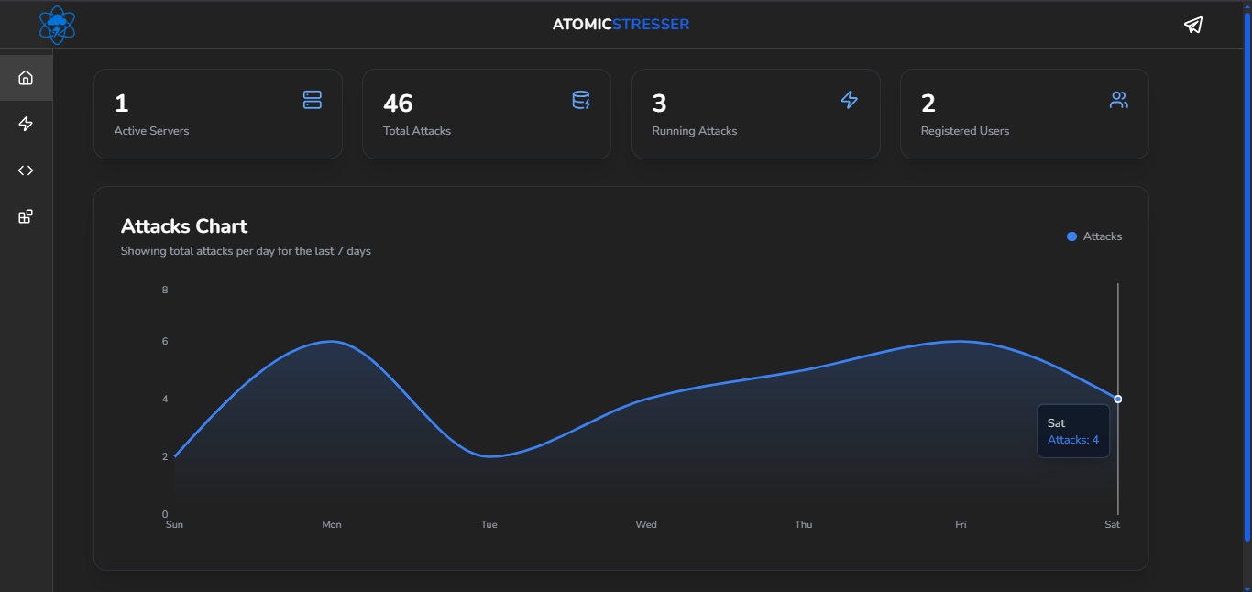Image resolution: width=1252 pixels, height=592 pixels.
Task: Click the 46 total attacks value
Action: 398,104
